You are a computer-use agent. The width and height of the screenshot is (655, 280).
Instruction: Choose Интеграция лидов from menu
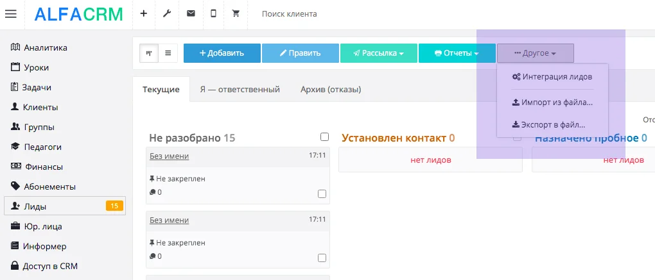coord(552,77)
